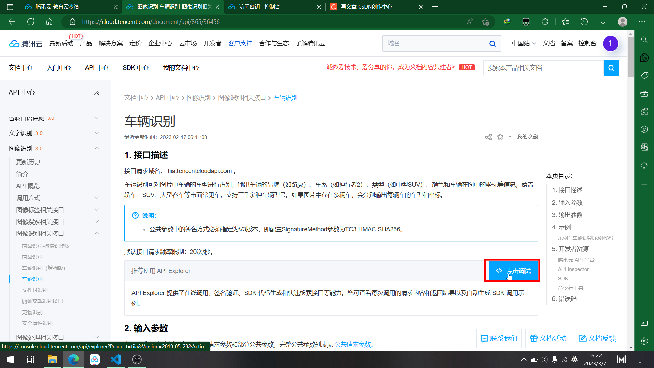Screen dimensions: 654x368
Task: Click English input method indicator in tray
Action: click(x=574, y=359)
